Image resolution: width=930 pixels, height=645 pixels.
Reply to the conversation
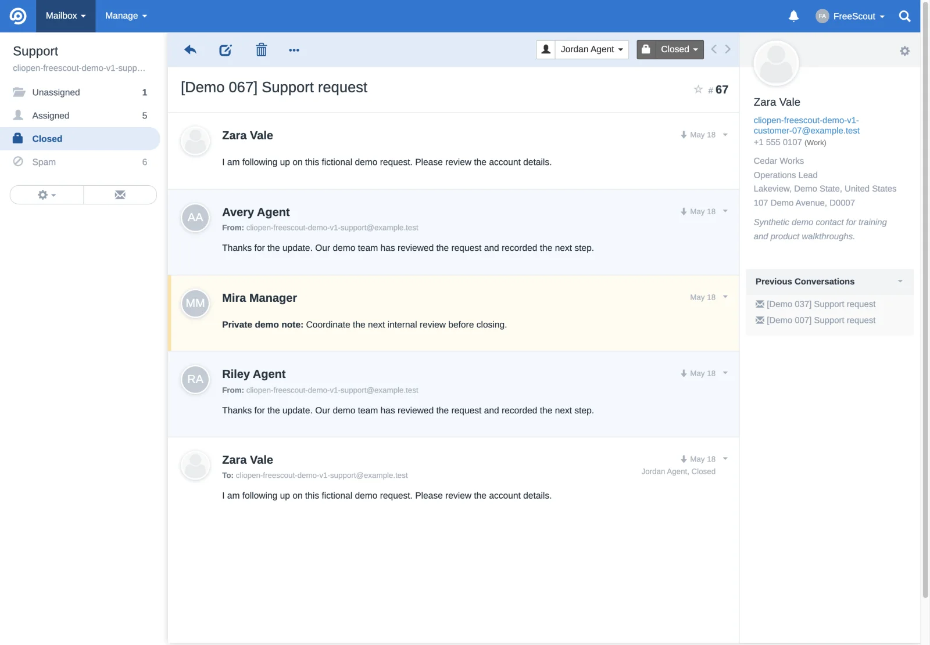(190, 50)
